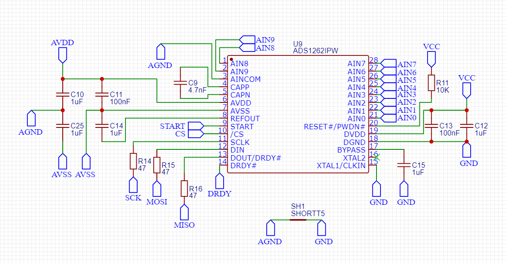The height and width of the screenshot is (263, 506).
Task: Select the START net port left of pin 9
Action: click(x=196, y=126)
